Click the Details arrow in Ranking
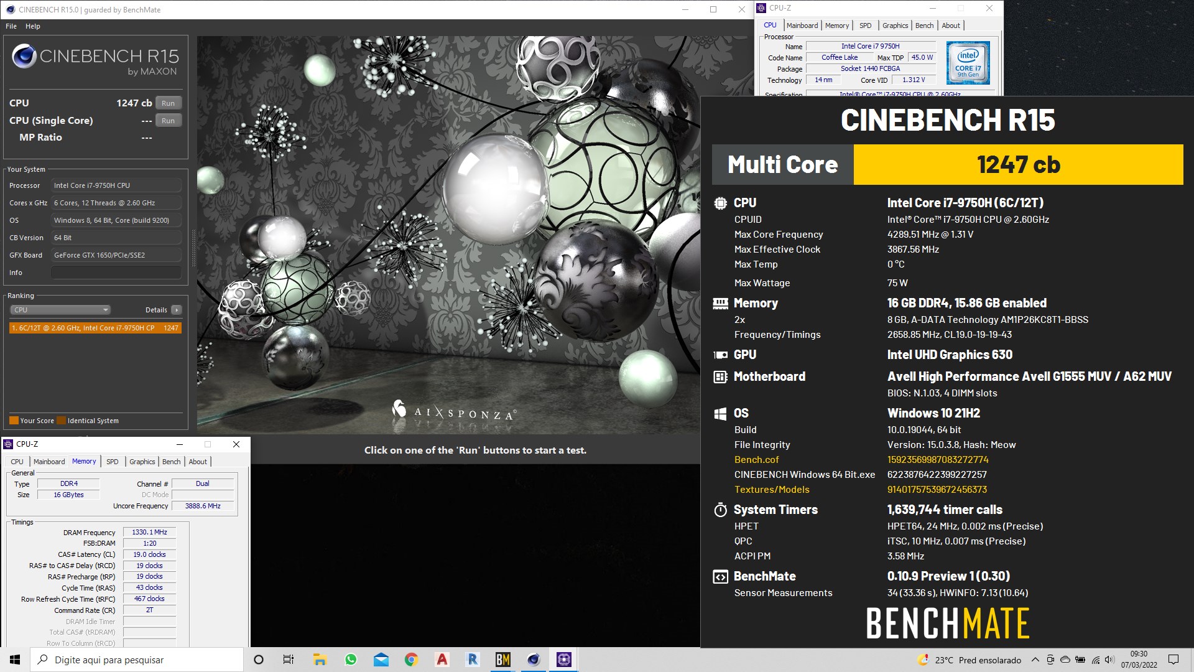Image resolution: width=1194 pixels, height=672 pixels. click(x=177, y=310)
